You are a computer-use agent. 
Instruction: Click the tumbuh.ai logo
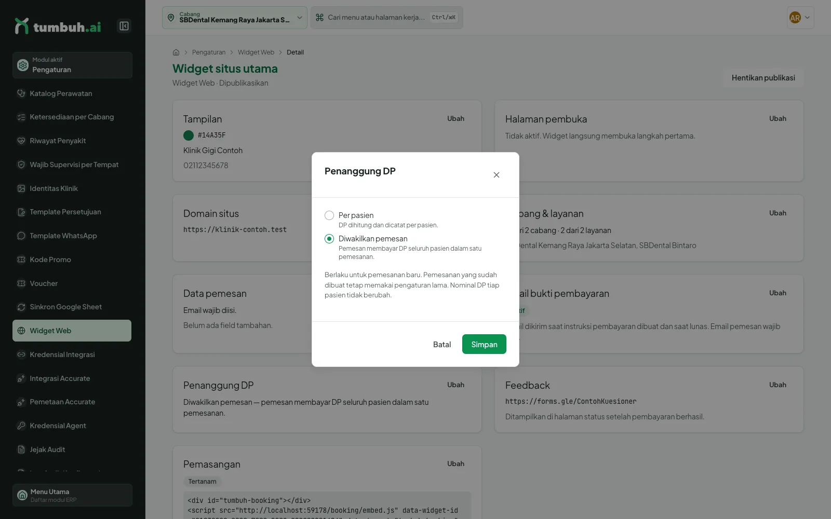tap(58, 26)
